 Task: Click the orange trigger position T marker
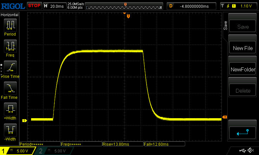tap(128, 16)
